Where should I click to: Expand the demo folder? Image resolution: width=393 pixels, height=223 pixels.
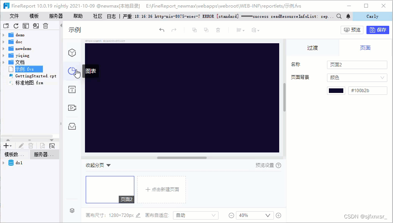[x=3, y=35]
